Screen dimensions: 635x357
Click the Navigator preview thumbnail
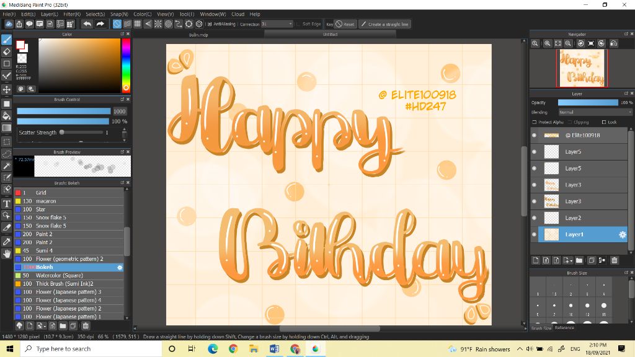pos(582,68)
